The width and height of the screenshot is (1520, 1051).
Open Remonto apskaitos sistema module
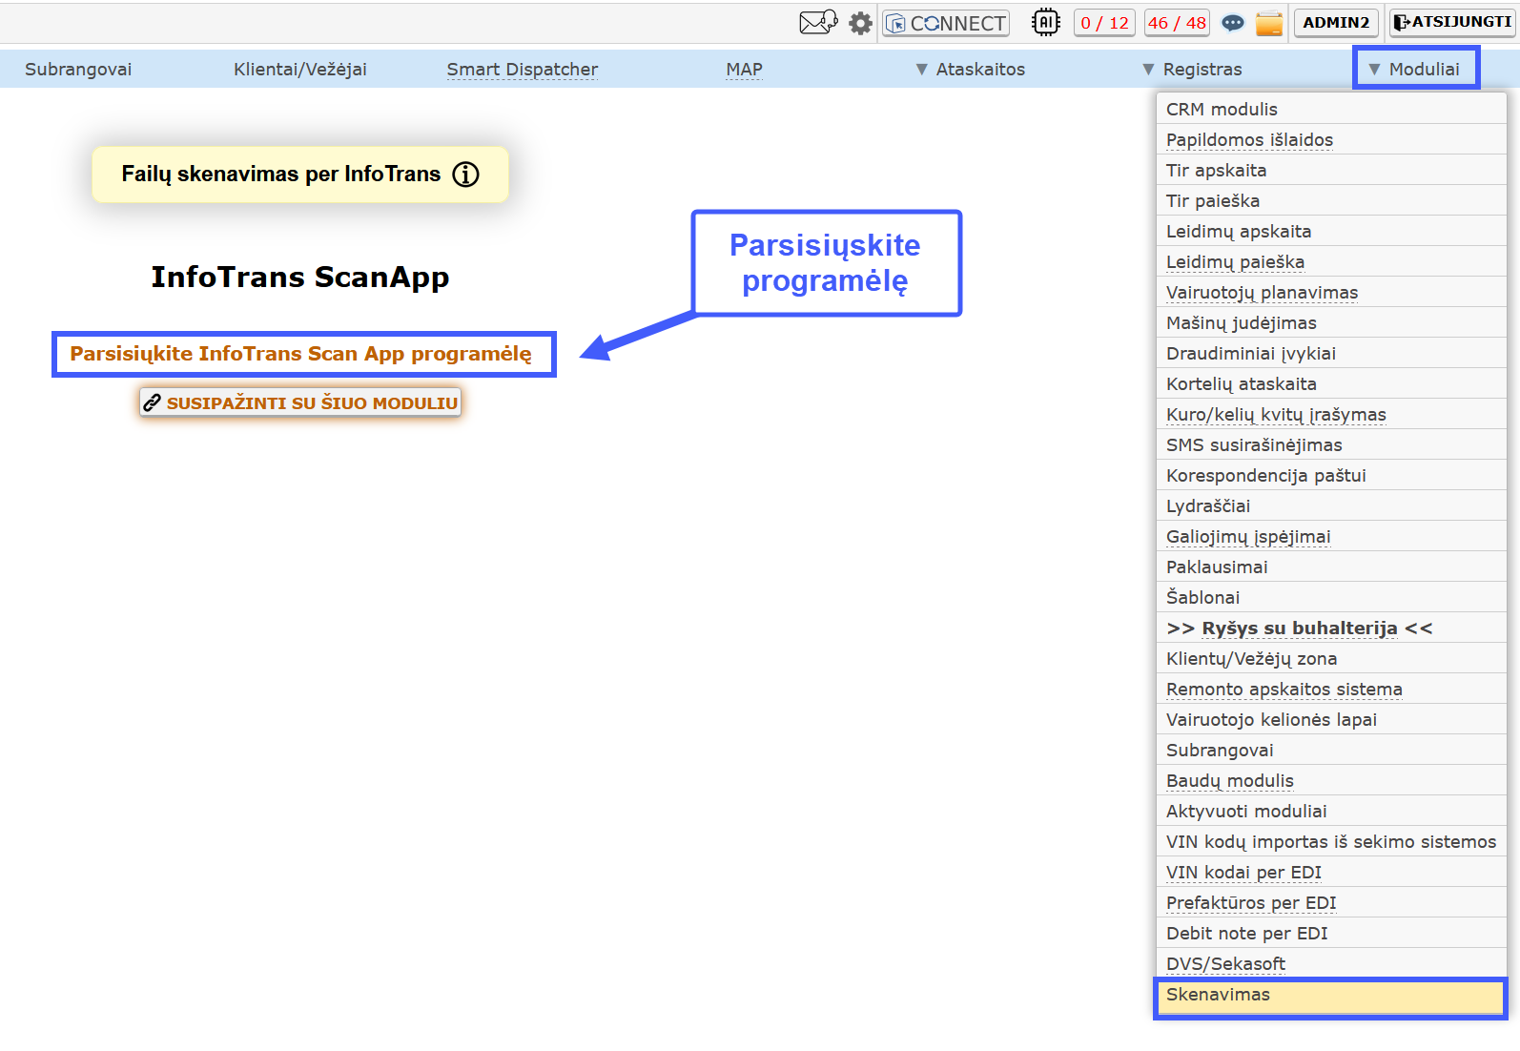(1330, 689)
